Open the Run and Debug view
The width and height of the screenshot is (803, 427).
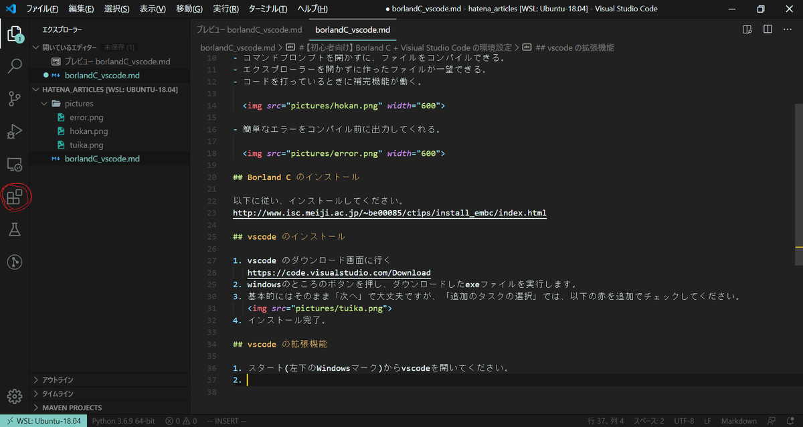coord(15,131)
